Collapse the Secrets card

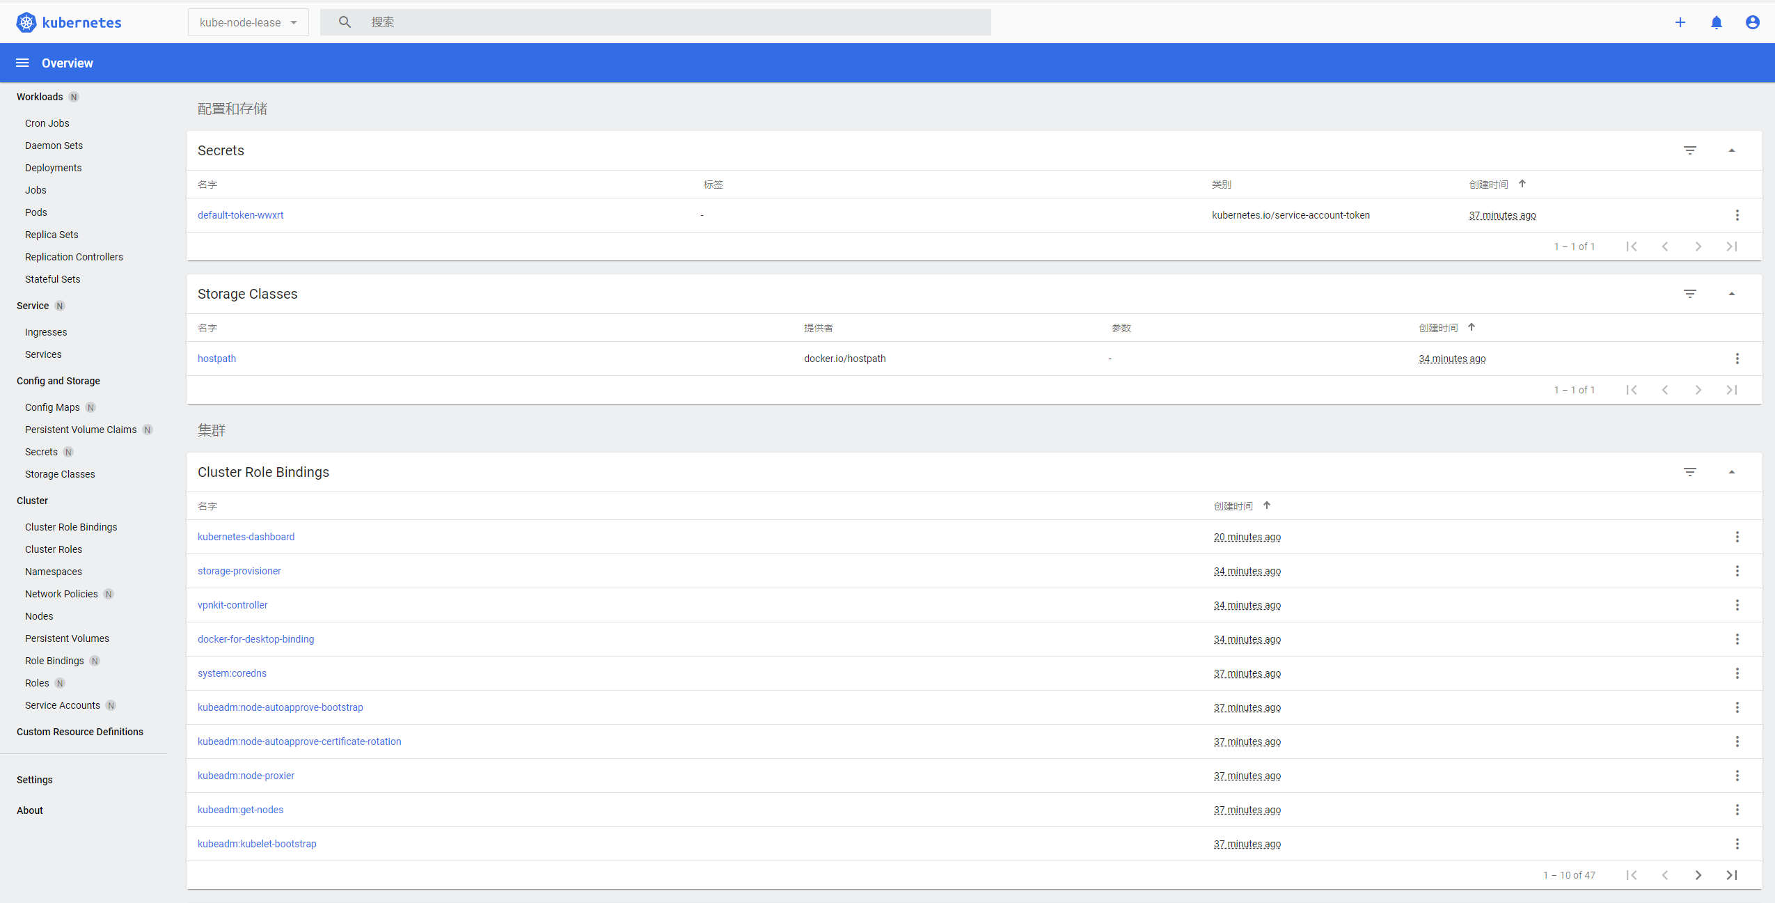pyautogui.click(x=1731, y=150)
